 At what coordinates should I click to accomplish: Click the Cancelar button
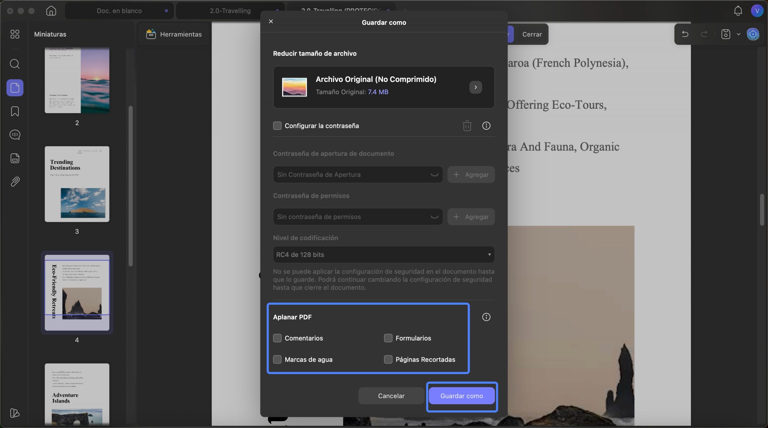[391, 396]
